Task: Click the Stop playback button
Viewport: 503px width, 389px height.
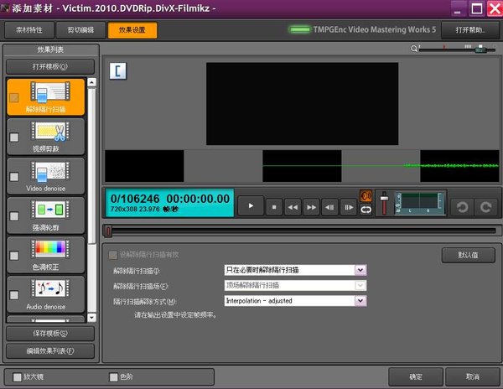Action: pyautogui.click(x=272, y=205)
